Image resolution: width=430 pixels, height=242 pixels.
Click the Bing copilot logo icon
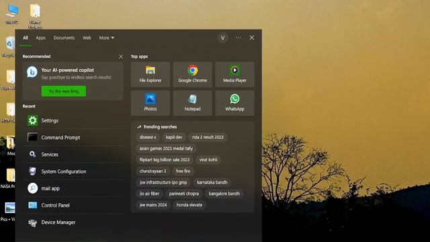[x=32, y=72]
